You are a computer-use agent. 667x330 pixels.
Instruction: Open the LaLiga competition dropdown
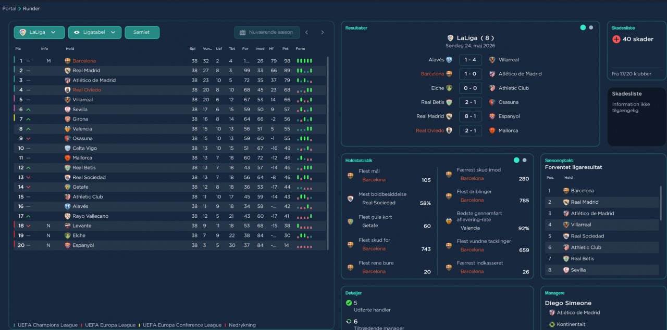(x=39, y=32)
